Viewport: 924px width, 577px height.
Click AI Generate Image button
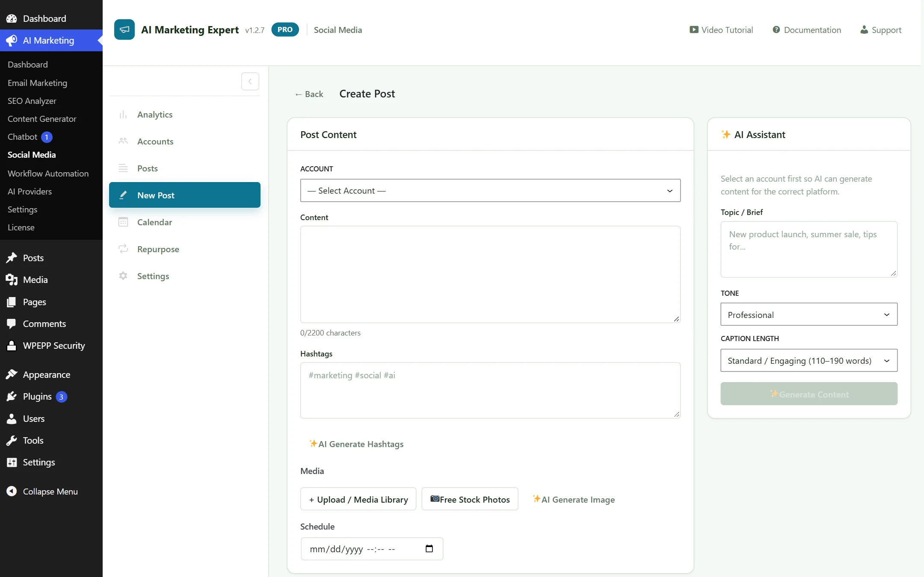click(573, 499)
